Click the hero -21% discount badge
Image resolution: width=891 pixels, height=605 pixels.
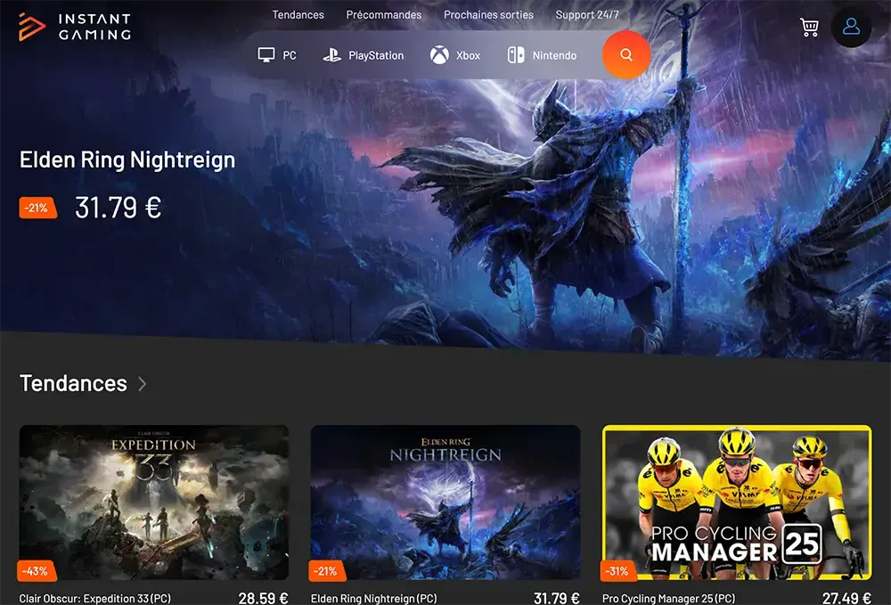(x=37, y=208)
